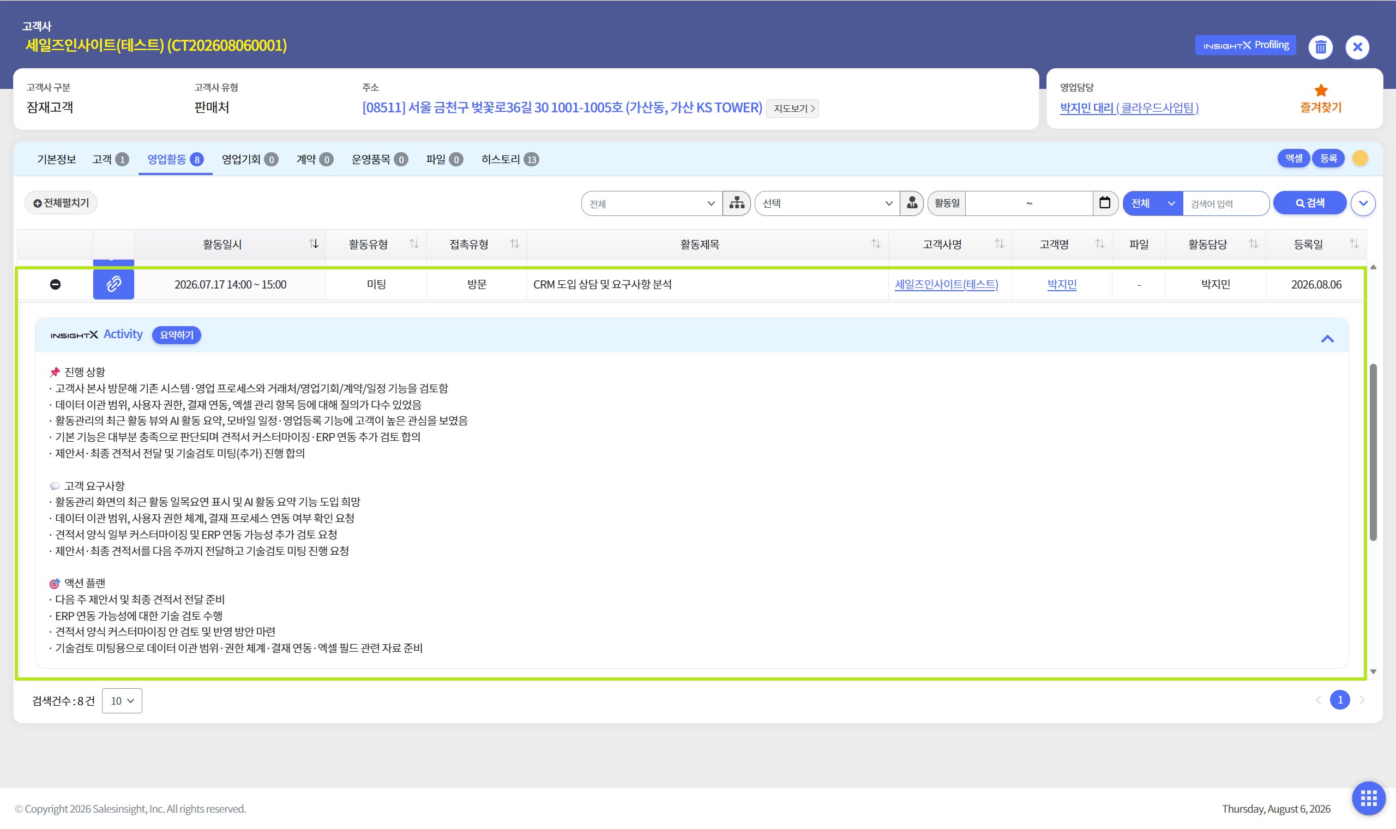Sort by 접촉유형 column

[x=514, y=244]
